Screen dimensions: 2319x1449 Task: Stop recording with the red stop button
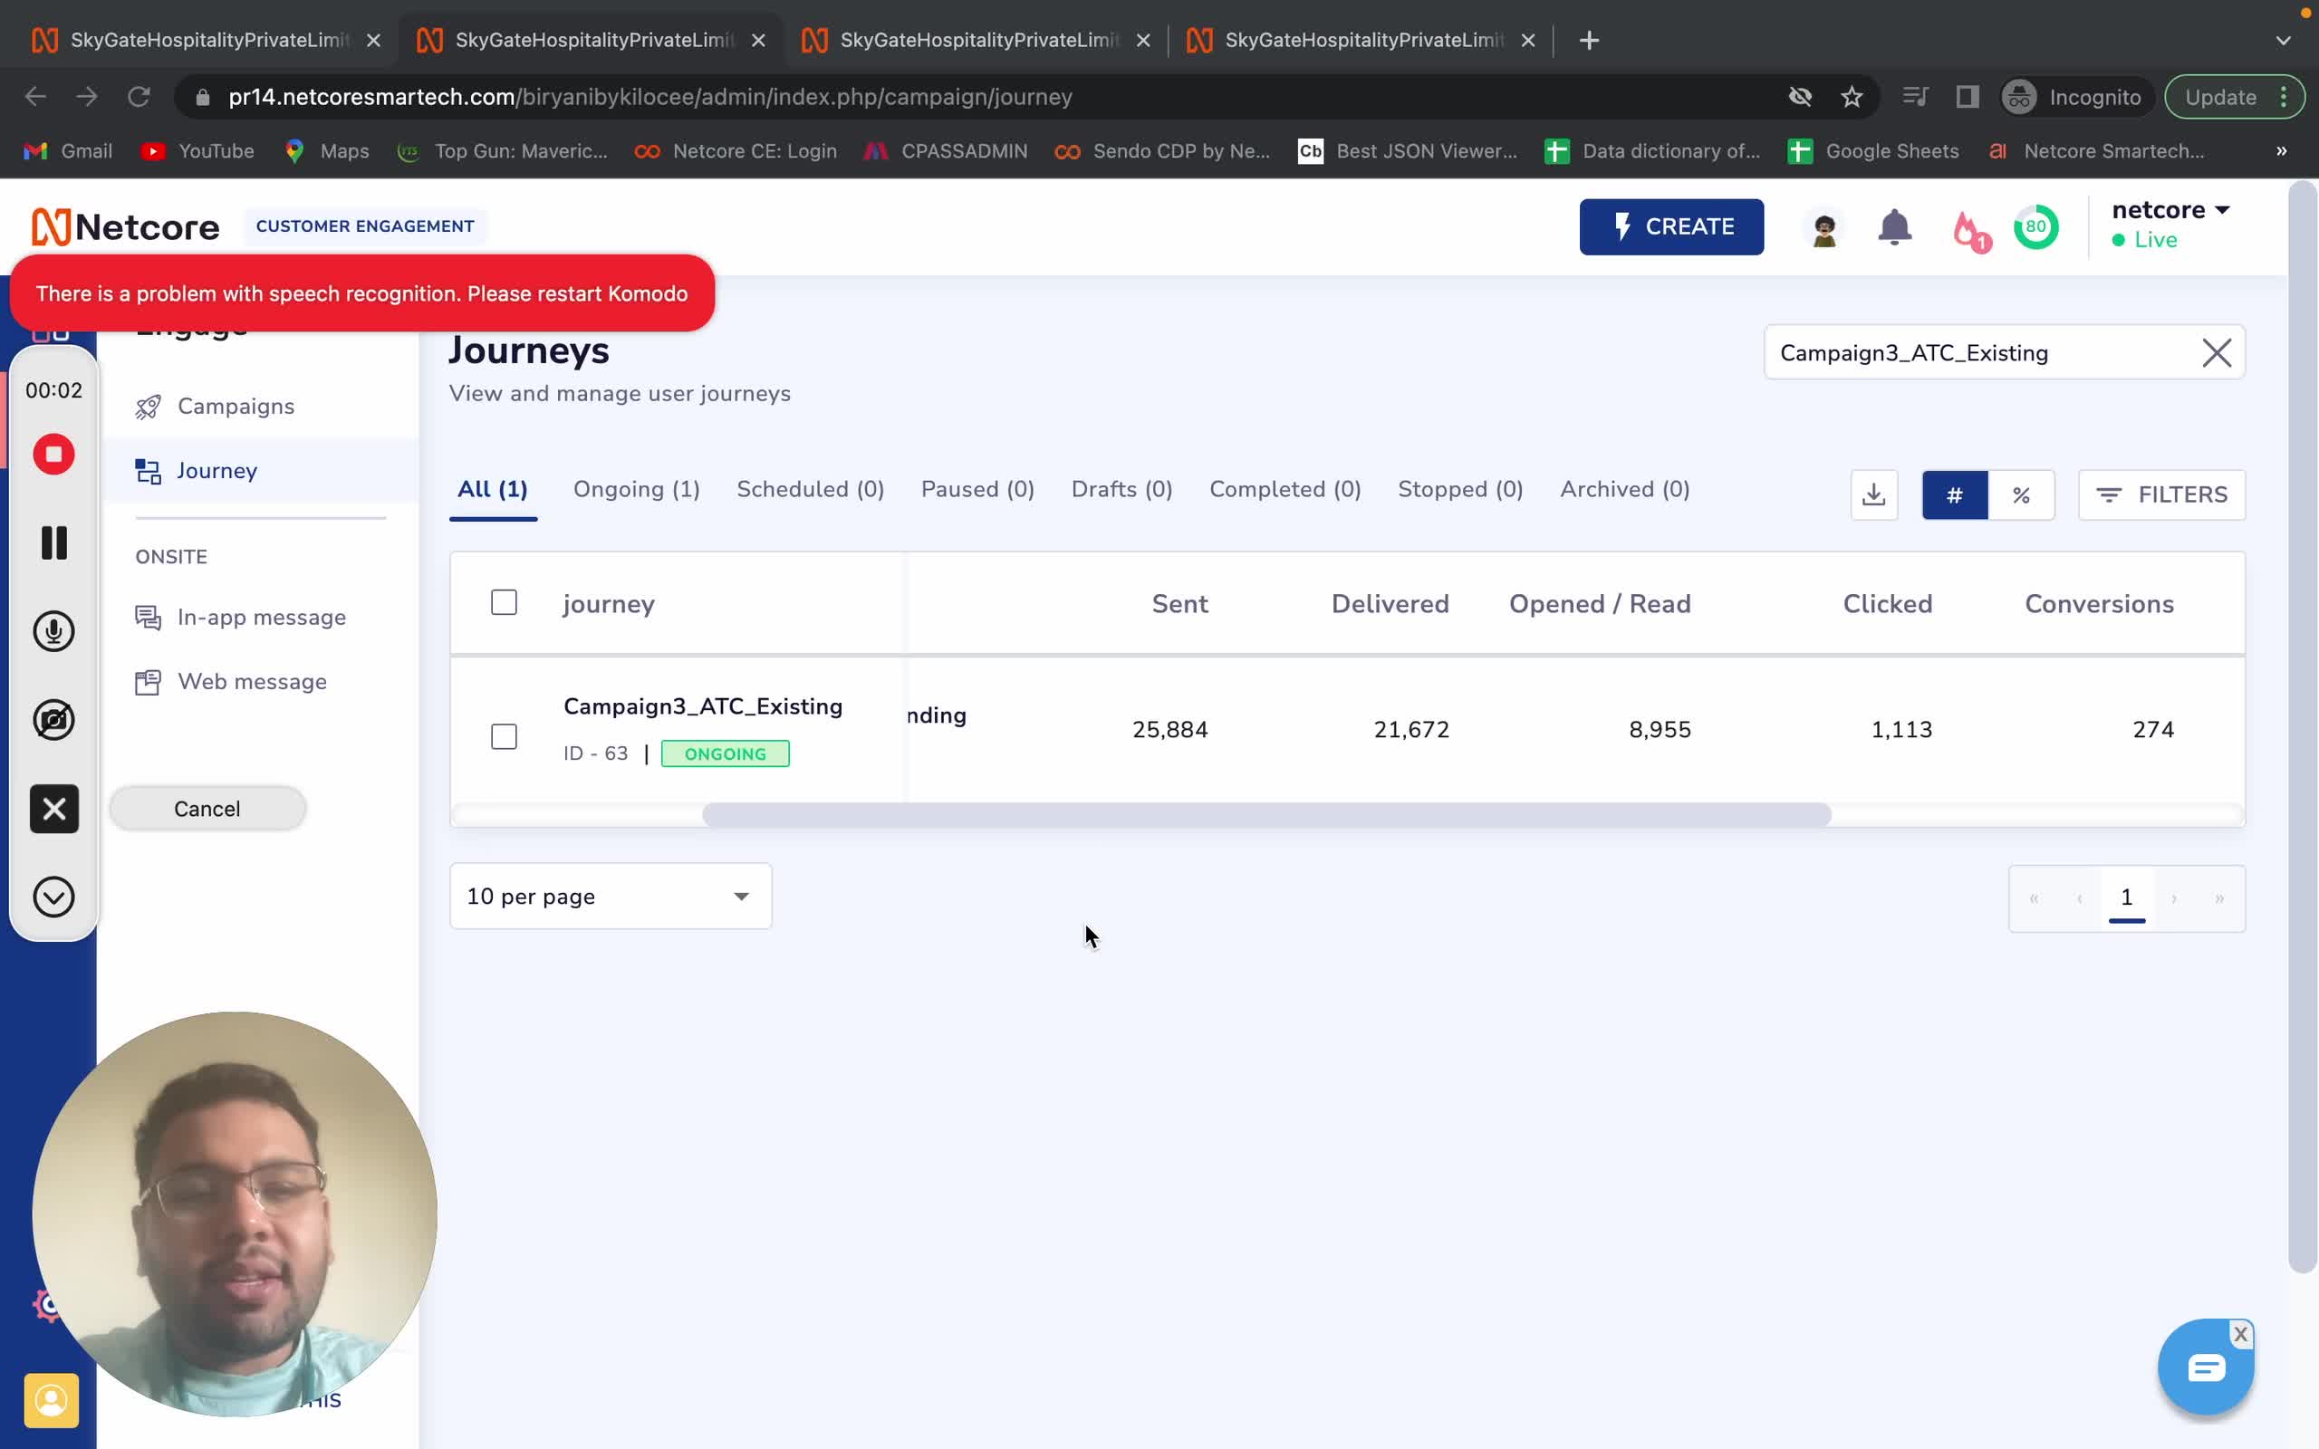(x=53, y=455)
